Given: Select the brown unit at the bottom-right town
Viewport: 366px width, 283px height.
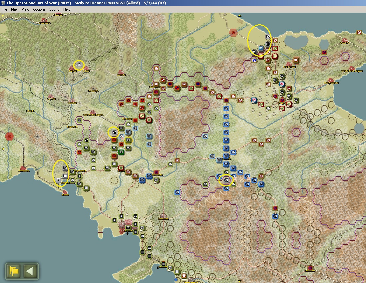Looking at the screenshot, I should tap(310, 268).
